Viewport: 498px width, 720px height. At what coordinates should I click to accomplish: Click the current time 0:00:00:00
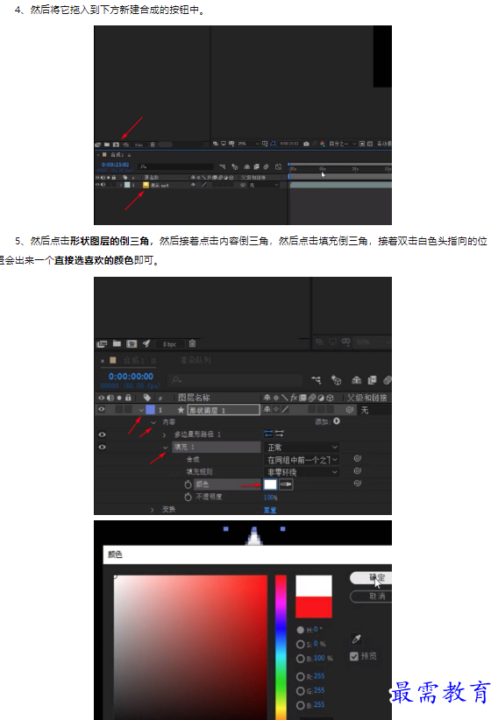tap(131, 377)
